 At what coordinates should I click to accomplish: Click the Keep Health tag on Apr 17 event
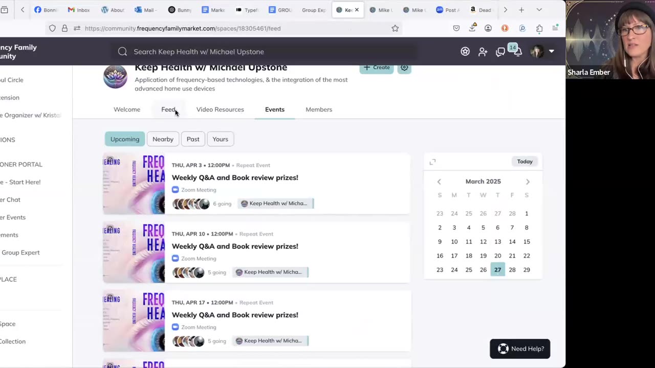point(271,341)
